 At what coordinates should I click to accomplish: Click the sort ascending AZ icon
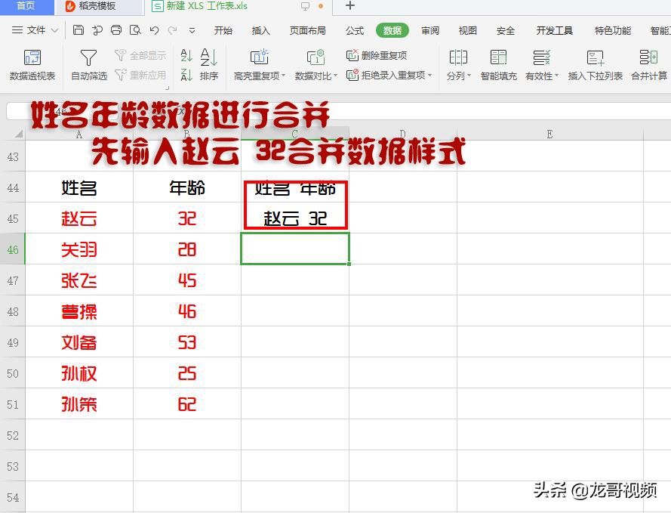point(186,56)
